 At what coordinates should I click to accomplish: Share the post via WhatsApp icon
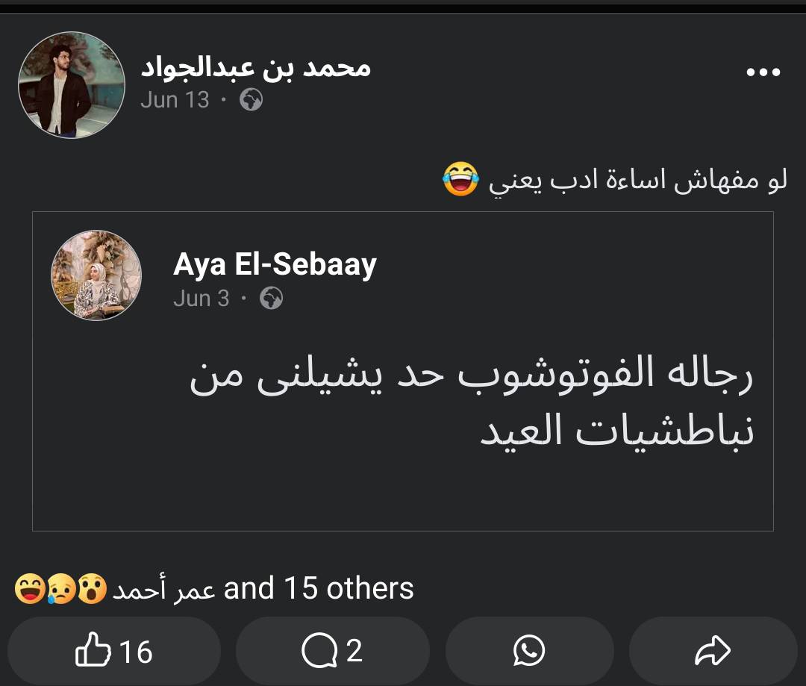coord(529,652)
